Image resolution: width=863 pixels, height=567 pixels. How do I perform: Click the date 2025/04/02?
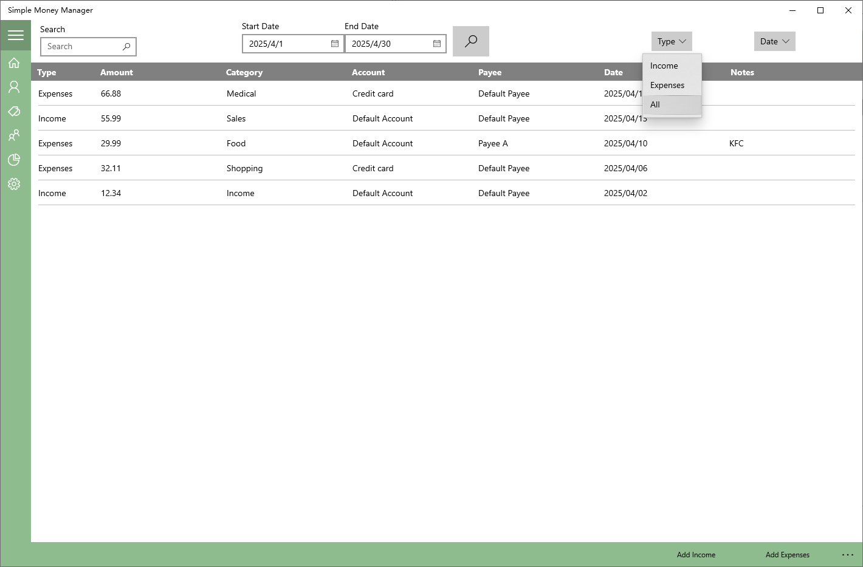(626, 193)
